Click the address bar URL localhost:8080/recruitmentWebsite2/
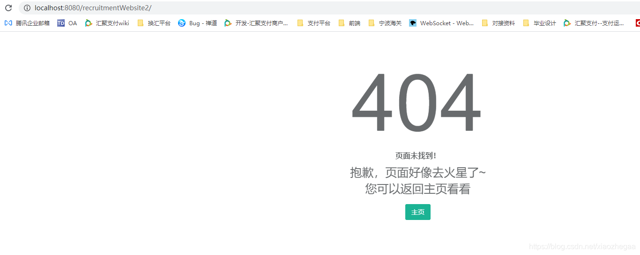Image resolution: width=640 pixels, height=255 pixels. click(93, 8)
